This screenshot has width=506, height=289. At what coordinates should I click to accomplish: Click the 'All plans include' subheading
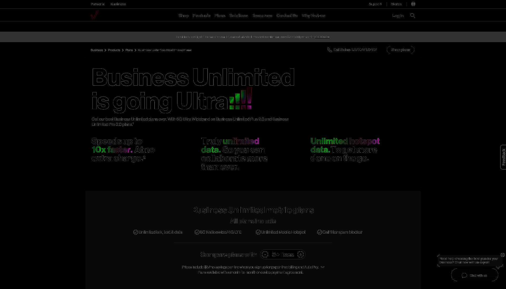[x=253, y=221]
